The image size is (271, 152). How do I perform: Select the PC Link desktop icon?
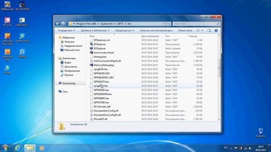(x=7, y=22)
